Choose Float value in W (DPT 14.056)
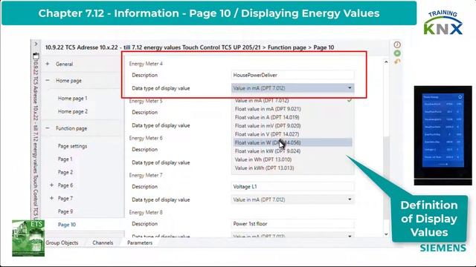The image size is (476, 267). point(293,142)
